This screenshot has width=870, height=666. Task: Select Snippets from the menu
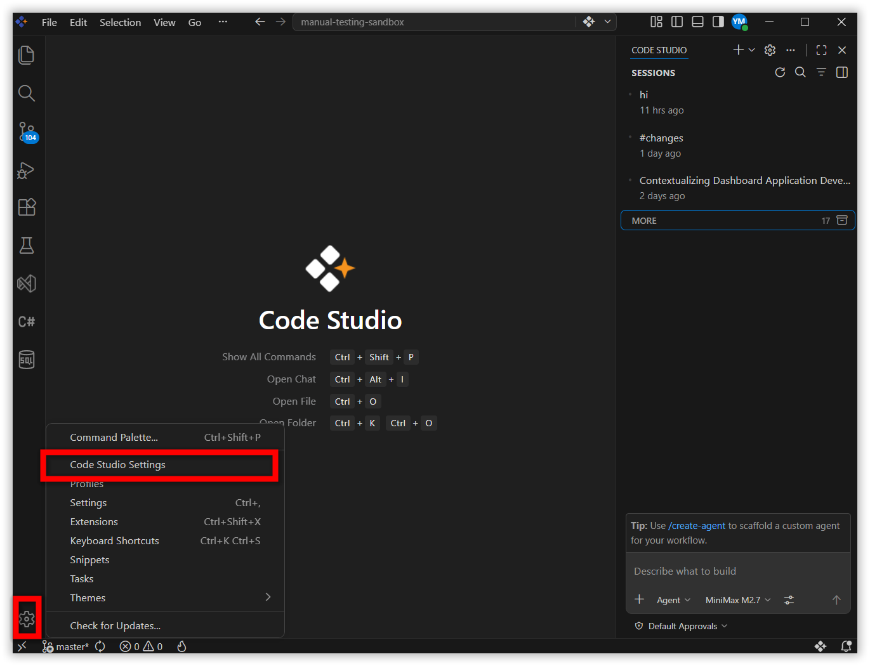point(165,559)
